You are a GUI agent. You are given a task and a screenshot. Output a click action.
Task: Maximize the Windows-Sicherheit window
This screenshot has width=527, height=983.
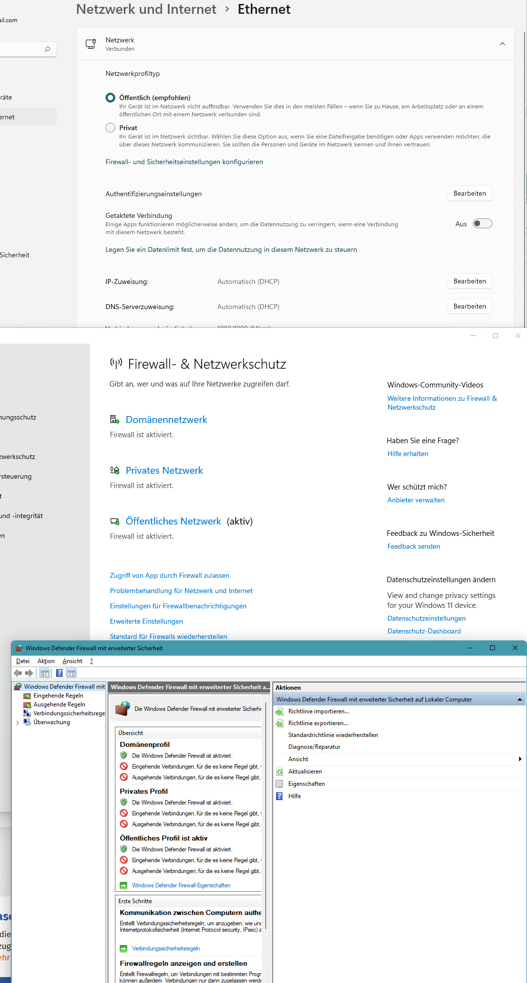click(x=495, y=336)
